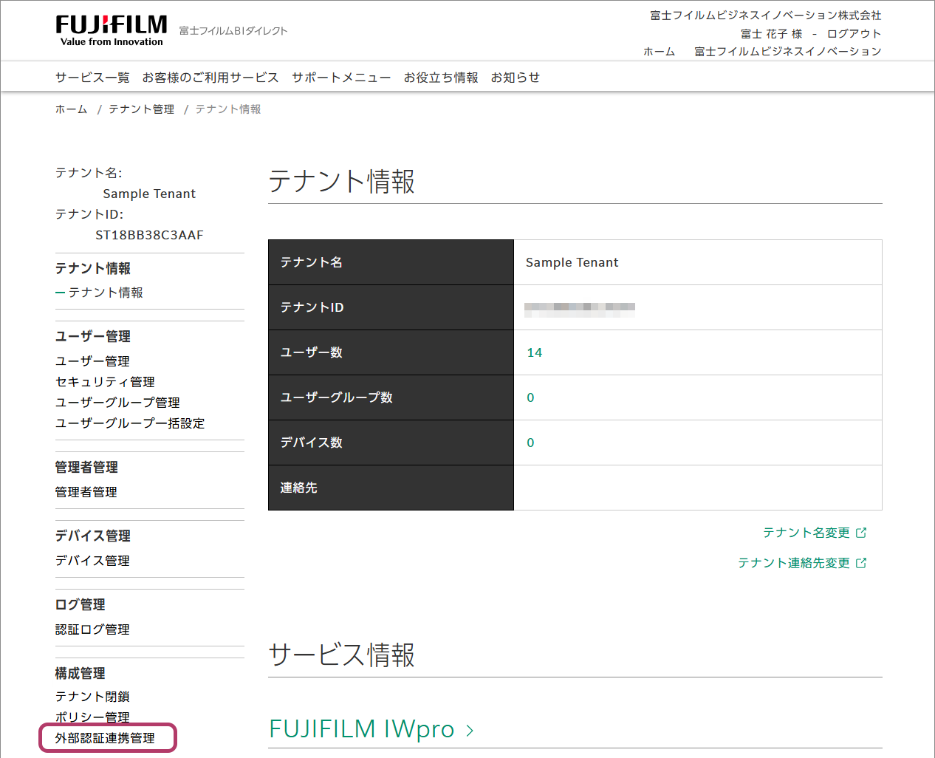Open ポリシー管理 in the sidebar
935x758 pixels.
point(92,717)
